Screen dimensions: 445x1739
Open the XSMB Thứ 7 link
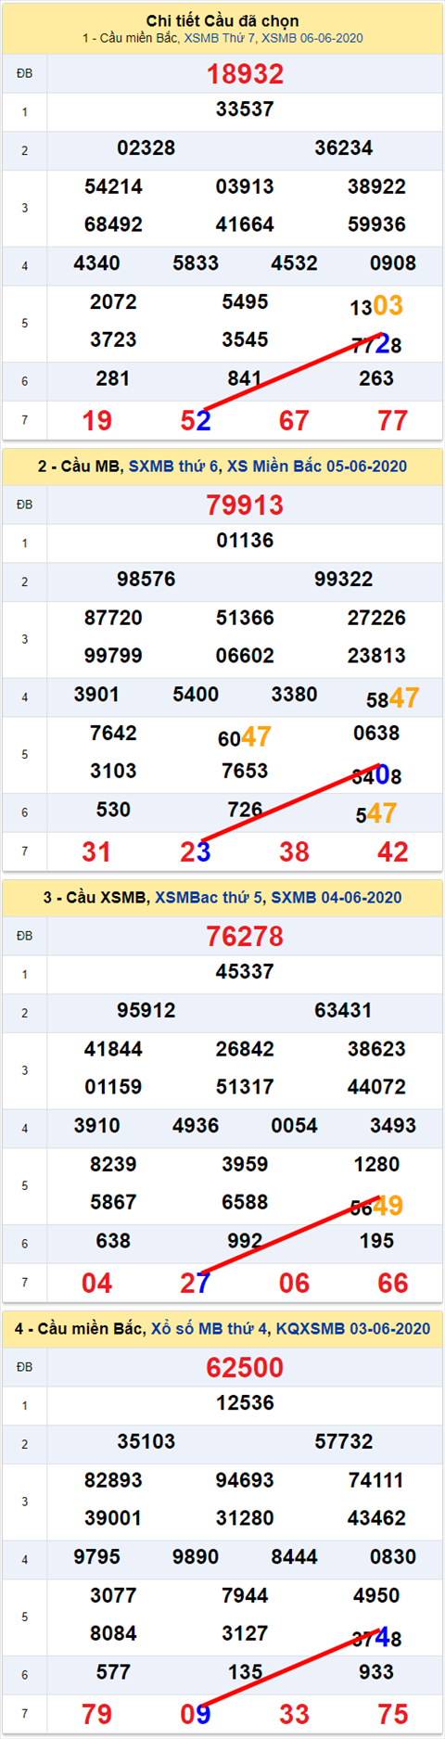pos(220,38)
